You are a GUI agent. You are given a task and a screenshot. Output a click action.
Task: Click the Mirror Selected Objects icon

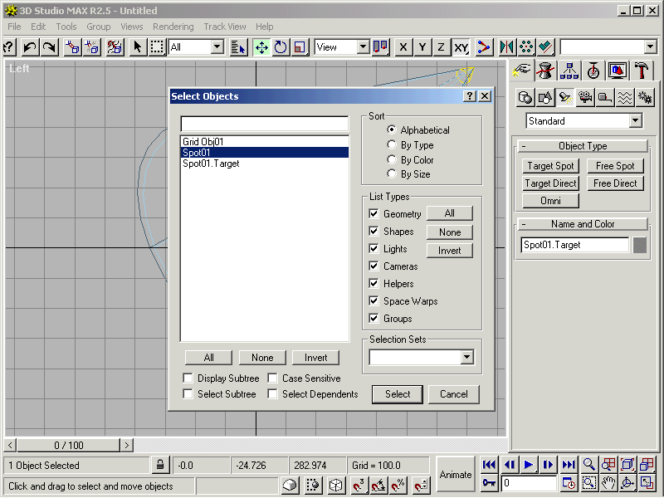point(506,47)
